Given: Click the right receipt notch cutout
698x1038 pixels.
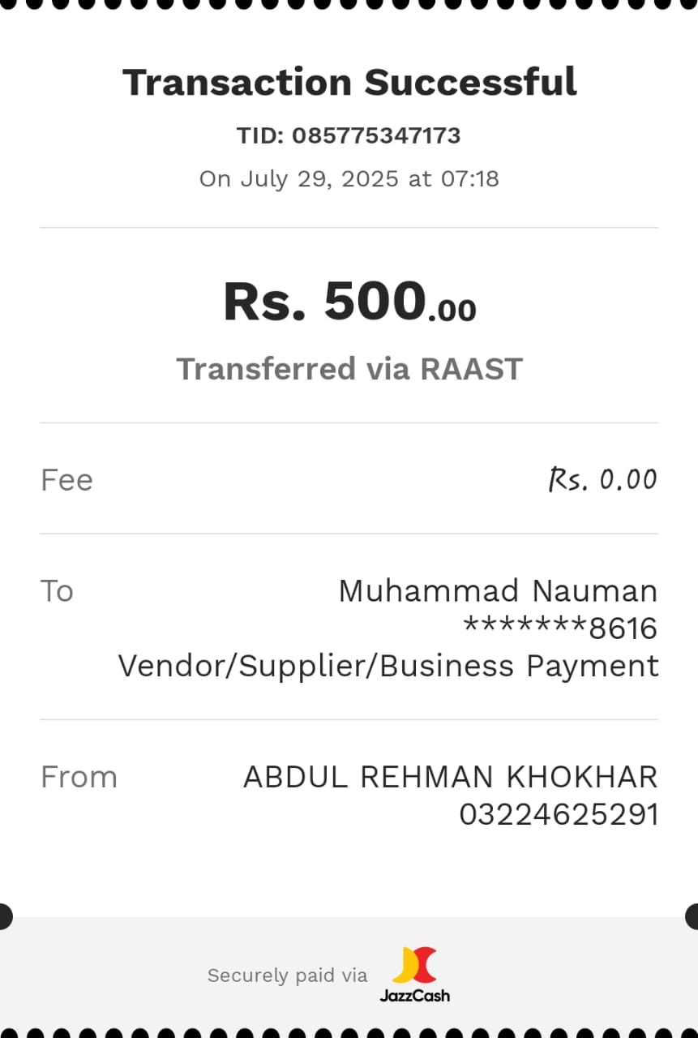Looking at the screenshot, I should (692, 916).
